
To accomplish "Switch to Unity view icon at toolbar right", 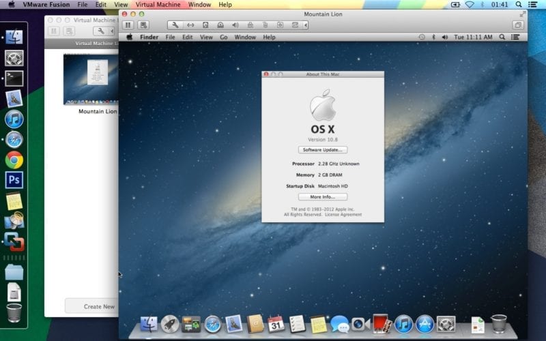I will pos(518,25).
